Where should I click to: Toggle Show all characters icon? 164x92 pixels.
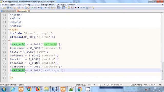coord(61,8)
